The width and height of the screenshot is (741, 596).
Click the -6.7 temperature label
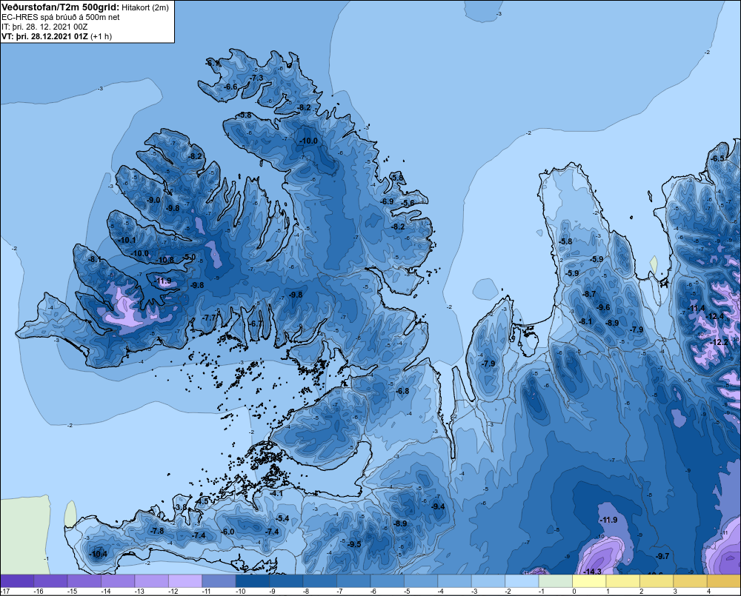256,324
